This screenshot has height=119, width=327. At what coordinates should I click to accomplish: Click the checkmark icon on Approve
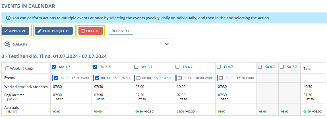coord(6,31)
